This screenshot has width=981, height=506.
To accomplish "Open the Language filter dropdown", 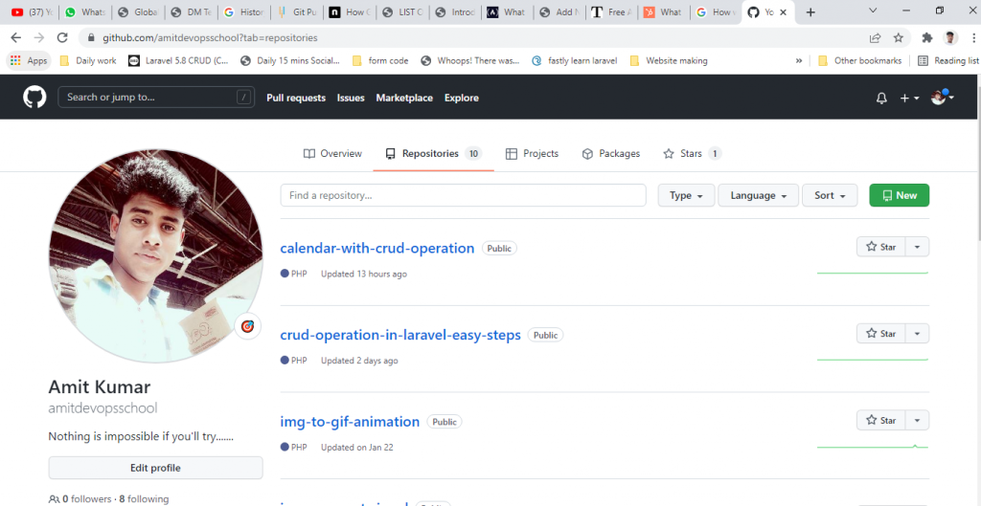I will pos(758,195).
